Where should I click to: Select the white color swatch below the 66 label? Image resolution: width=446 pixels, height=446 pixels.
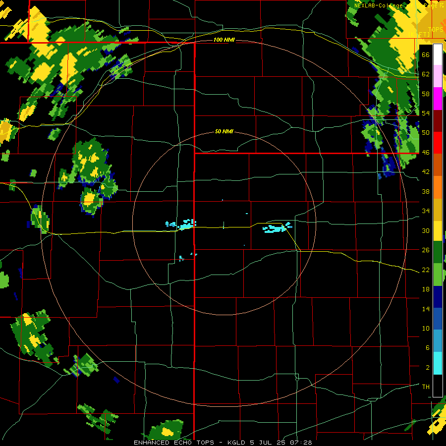pos(438,55)
